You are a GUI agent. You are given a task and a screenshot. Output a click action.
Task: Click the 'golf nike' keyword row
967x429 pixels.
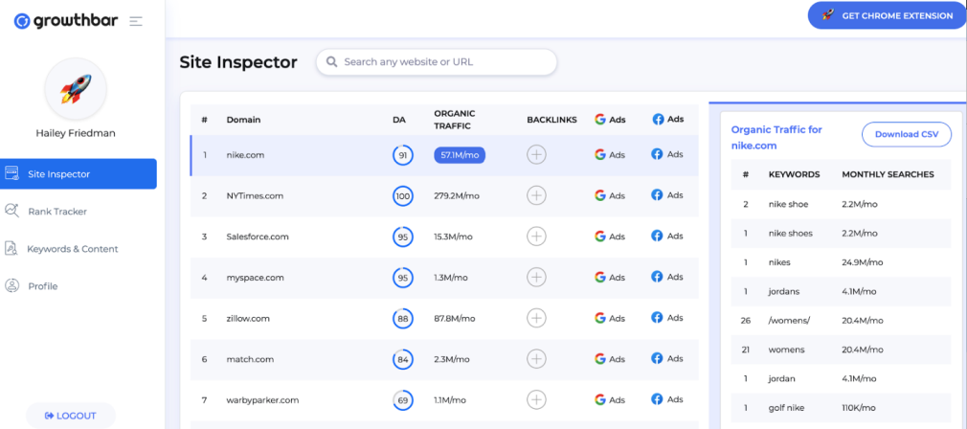pyautogui.click(x=842, y=408)
